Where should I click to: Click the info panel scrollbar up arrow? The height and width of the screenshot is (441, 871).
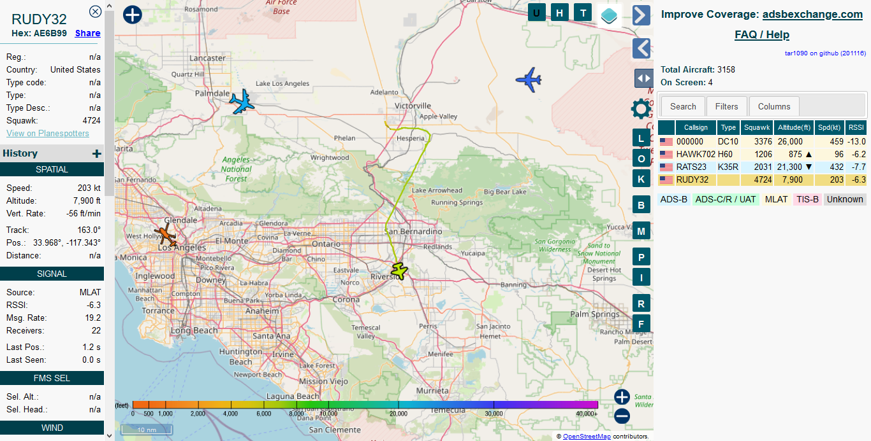(109, 5)
